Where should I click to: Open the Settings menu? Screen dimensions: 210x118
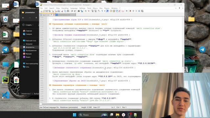pyautogui.click(x=82, y=8)
